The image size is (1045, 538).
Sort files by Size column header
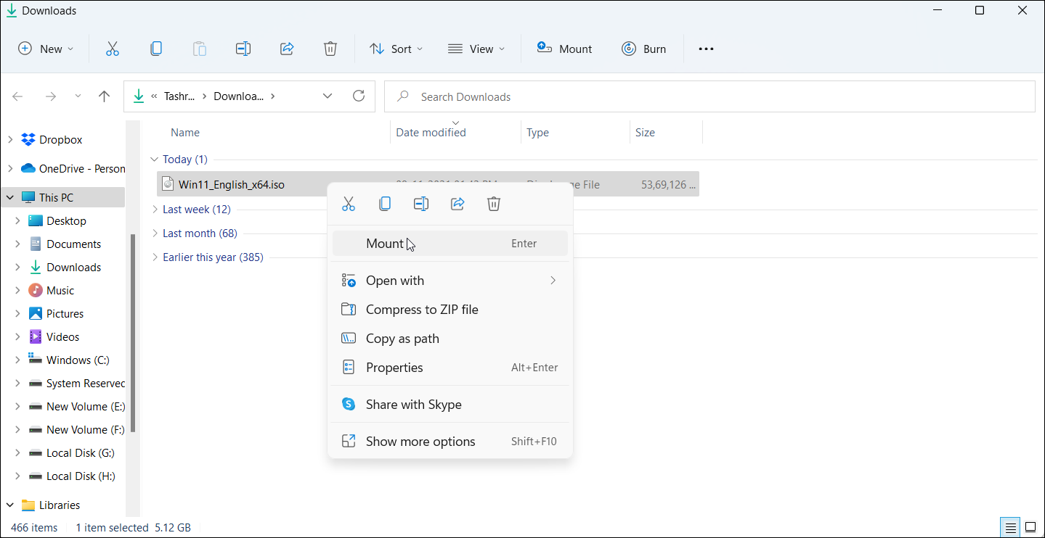(645, 133)
